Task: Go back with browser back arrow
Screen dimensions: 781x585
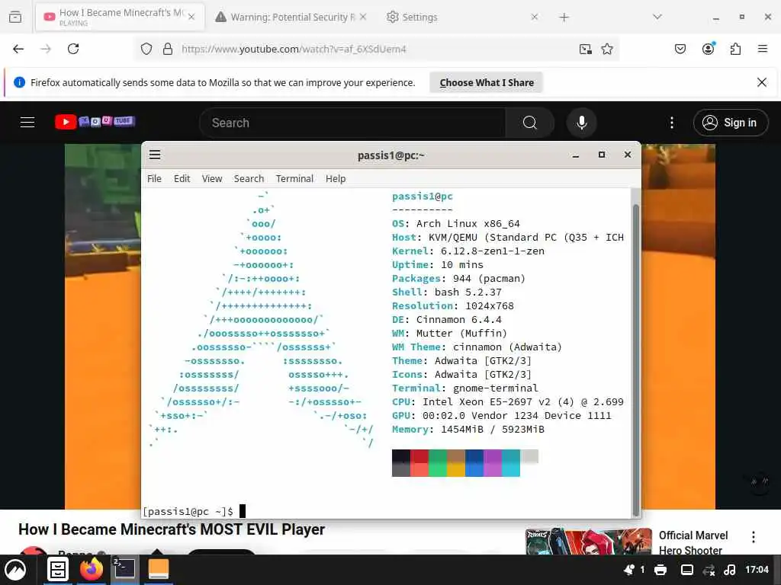Action: (18, 49)
